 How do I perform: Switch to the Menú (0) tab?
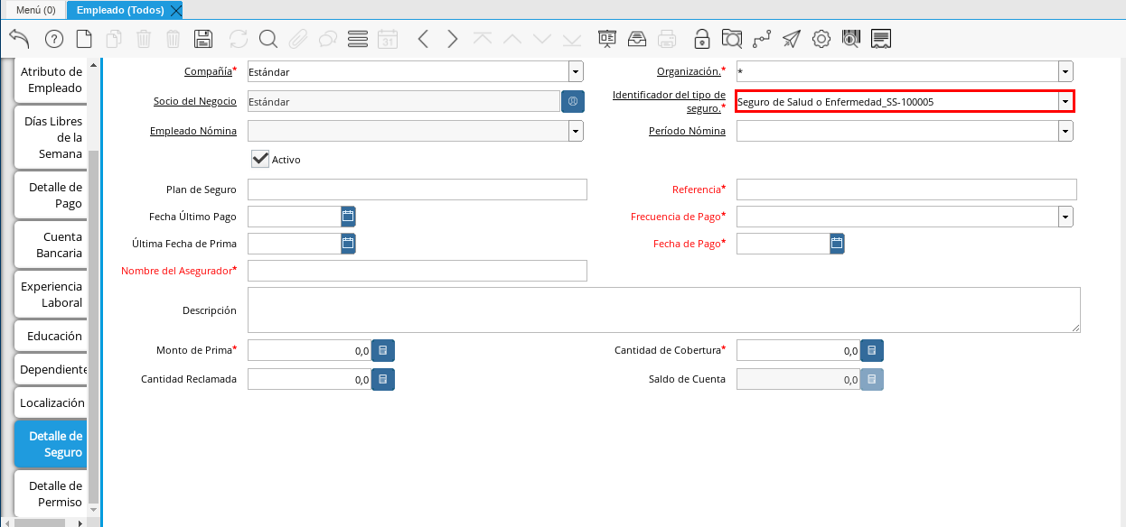click(35, 10)
